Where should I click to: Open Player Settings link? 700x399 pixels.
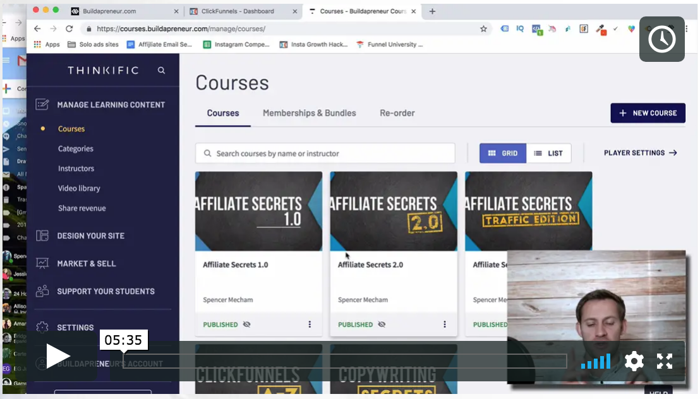point(640,153)
